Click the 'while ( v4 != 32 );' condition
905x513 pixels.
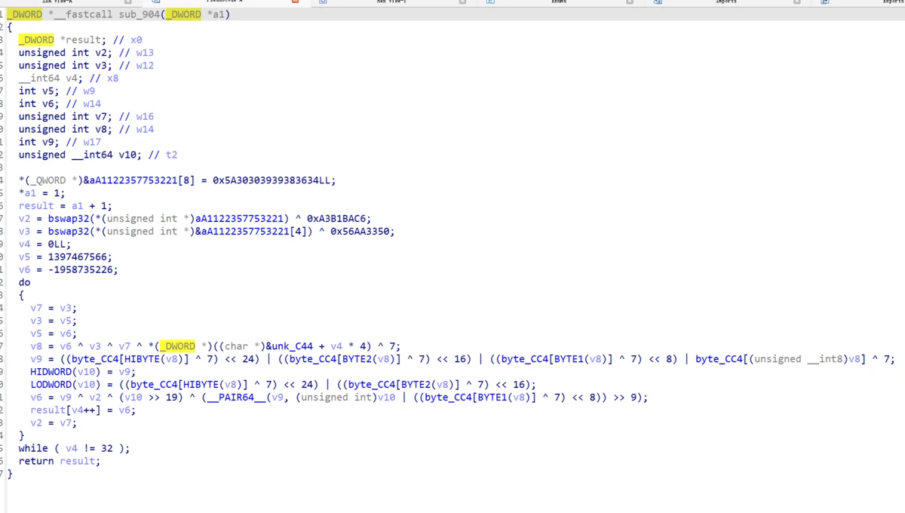point(75,450)
